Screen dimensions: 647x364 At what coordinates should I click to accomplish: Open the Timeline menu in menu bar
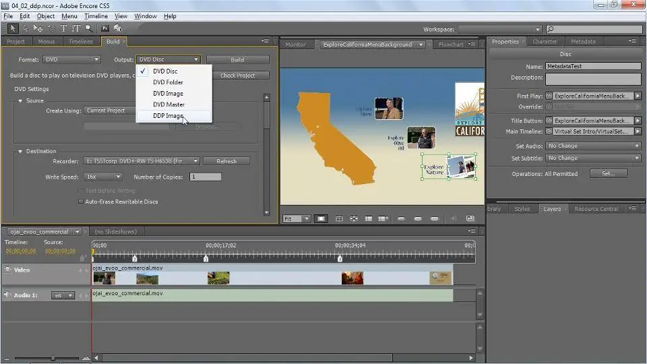96,16
